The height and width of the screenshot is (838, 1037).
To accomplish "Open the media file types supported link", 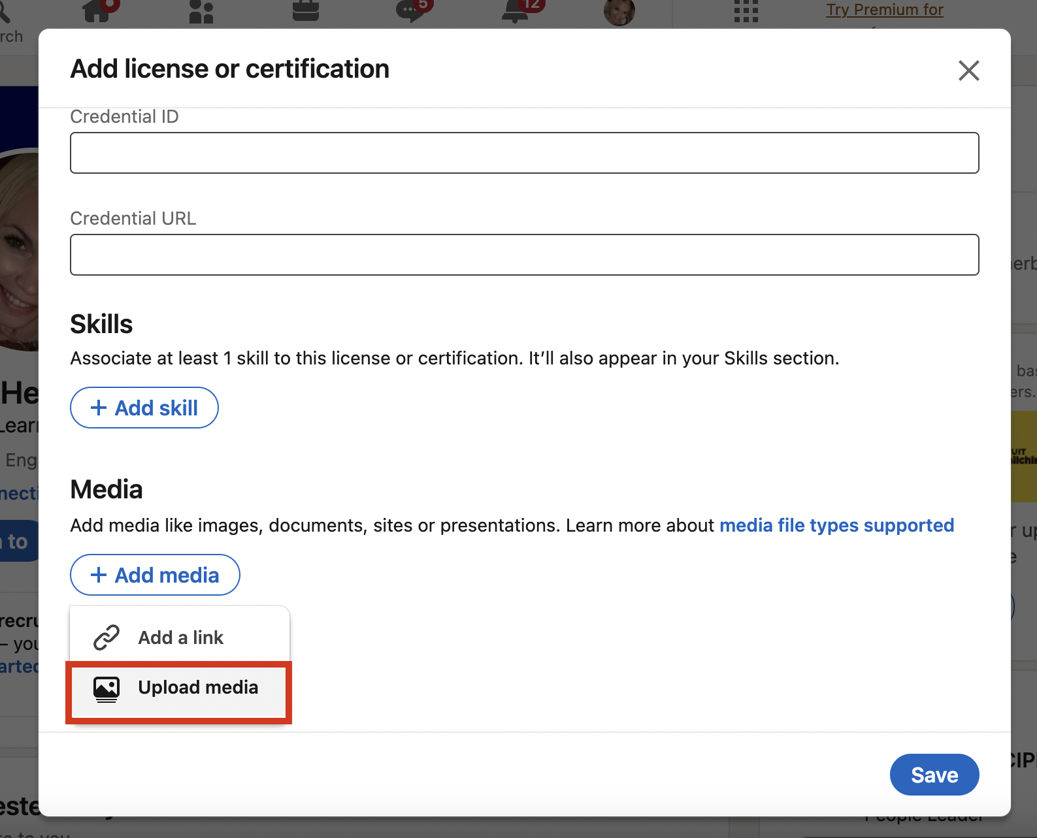I will tap(836, 526).
